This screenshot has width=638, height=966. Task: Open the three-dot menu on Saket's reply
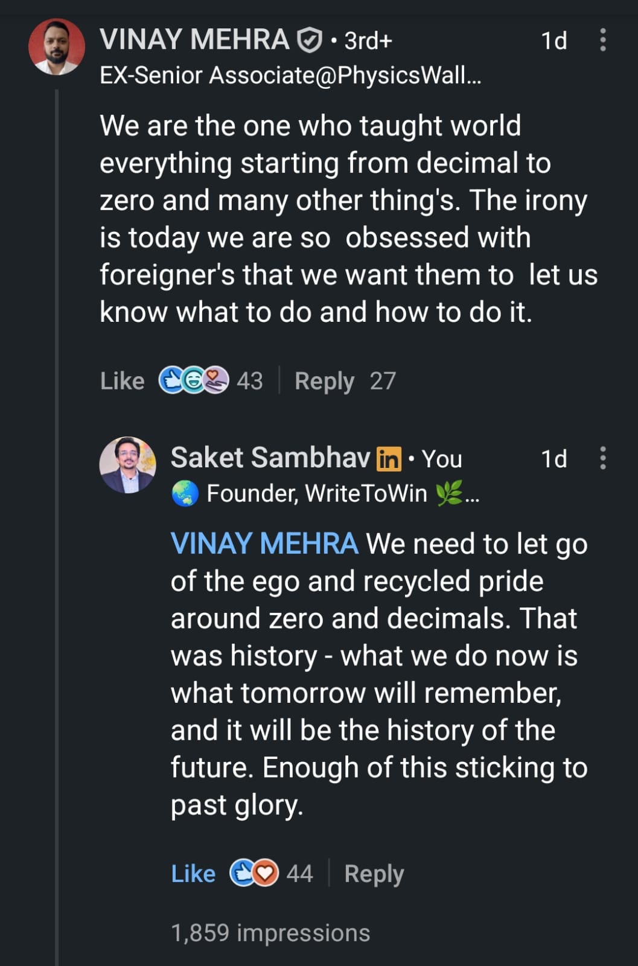click(x=602, y=458)
